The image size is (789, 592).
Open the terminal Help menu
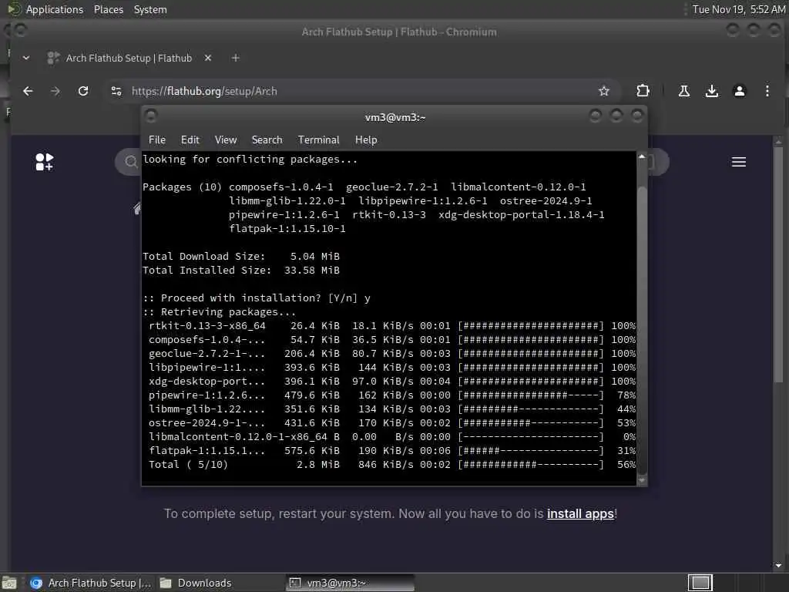tap(366, 140)
